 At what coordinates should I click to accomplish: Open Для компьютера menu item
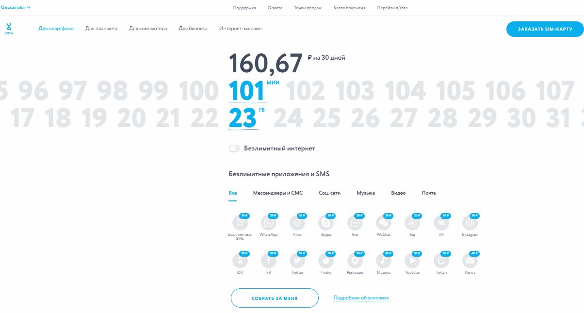point(148,29)
